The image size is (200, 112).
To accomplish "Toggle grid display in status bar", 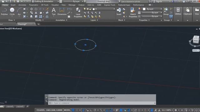I will click(x=73, y=110).
